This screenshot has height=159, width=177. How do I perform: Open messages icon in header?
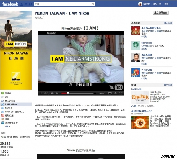point(26,4)
